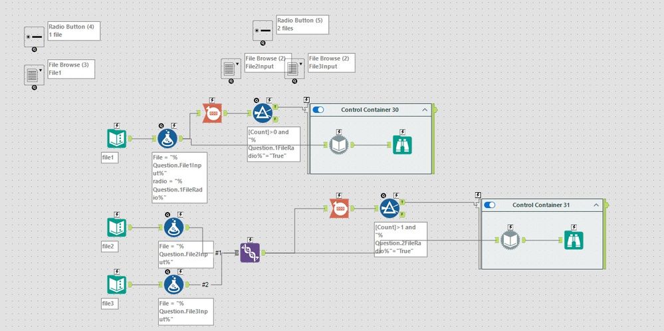Select the file2 Text Input tool

[116, 227]
